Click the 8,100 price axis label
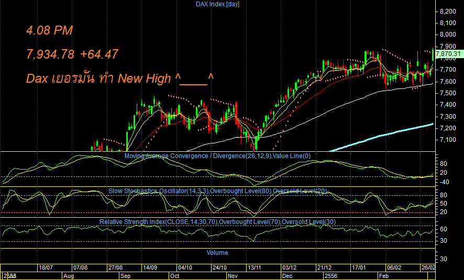This screenshot has height=280, width=464. [x=448, y=23]
